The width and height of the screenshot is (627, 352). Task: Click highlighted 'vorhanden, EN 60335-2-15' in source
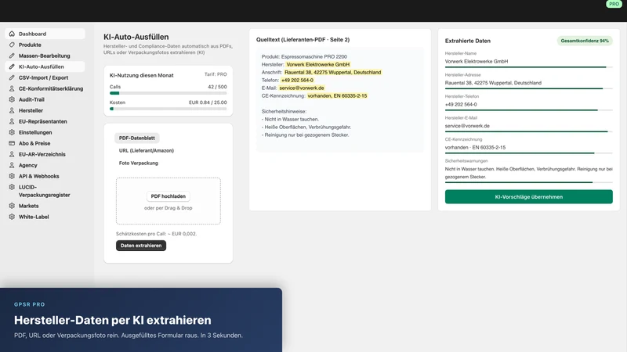337,95
